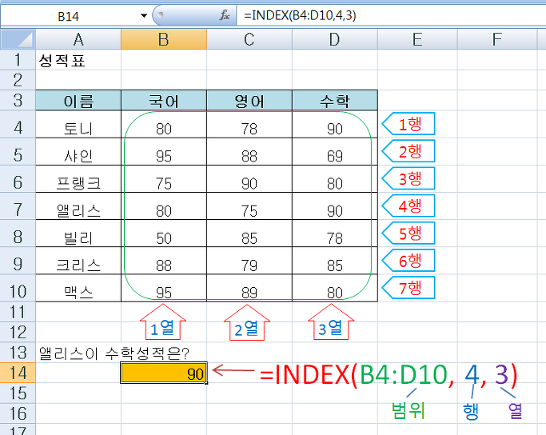Click the 국어 header cell
Screen dimensions: 546x435
click(x=164, y=101)
